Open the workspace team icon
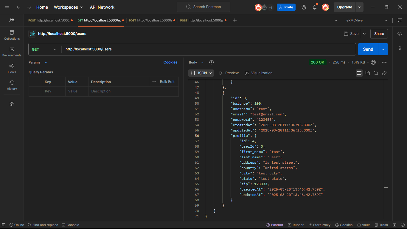This screenshot has width=407, height=229. (12, 20)
